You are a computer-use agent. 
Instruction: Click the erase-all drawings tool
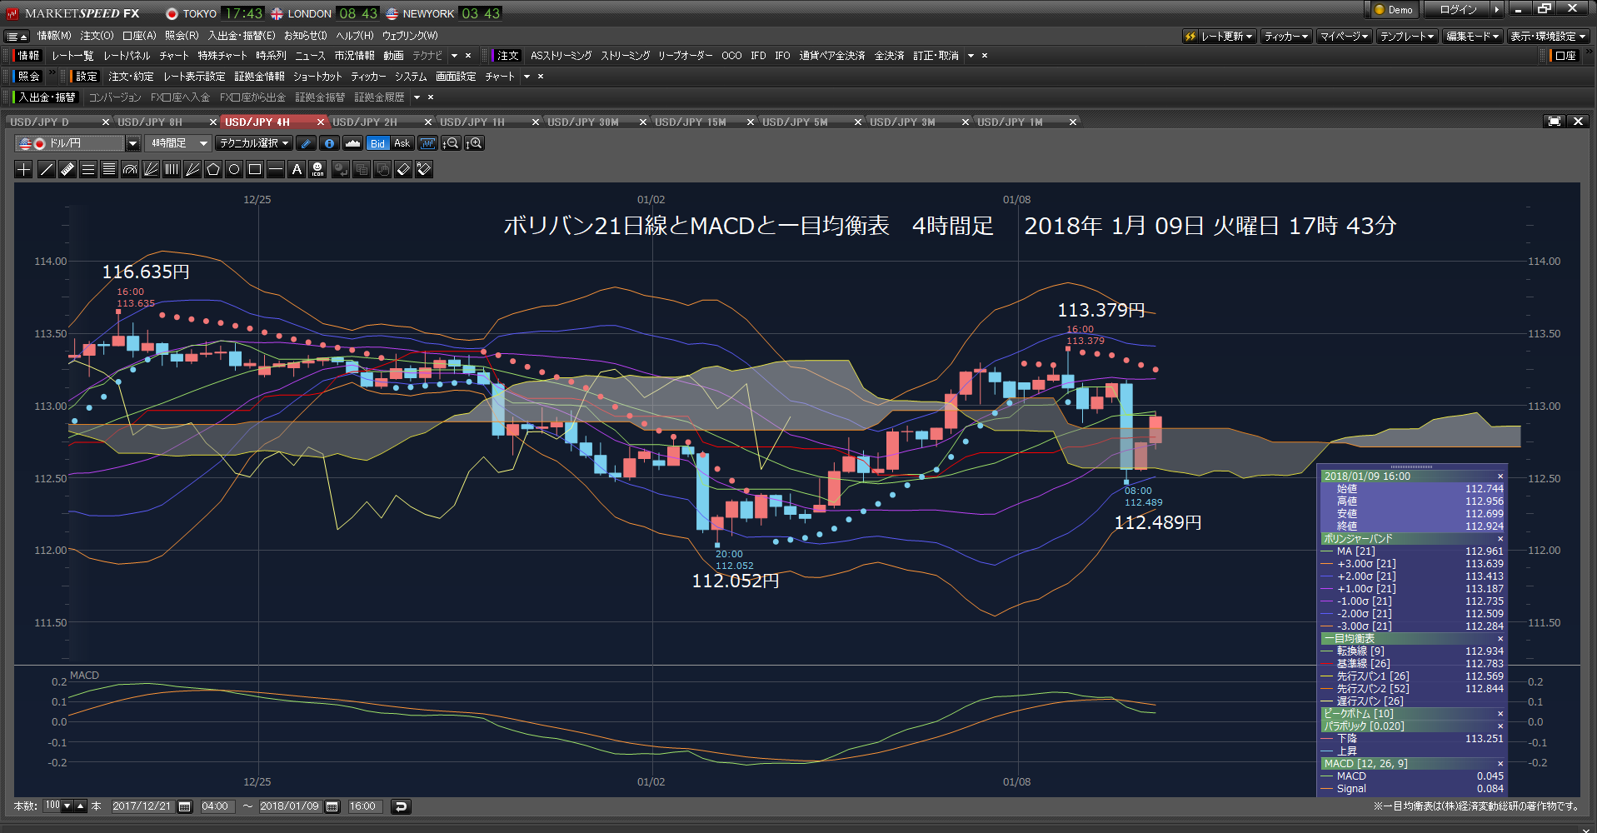tap(424, 169)
